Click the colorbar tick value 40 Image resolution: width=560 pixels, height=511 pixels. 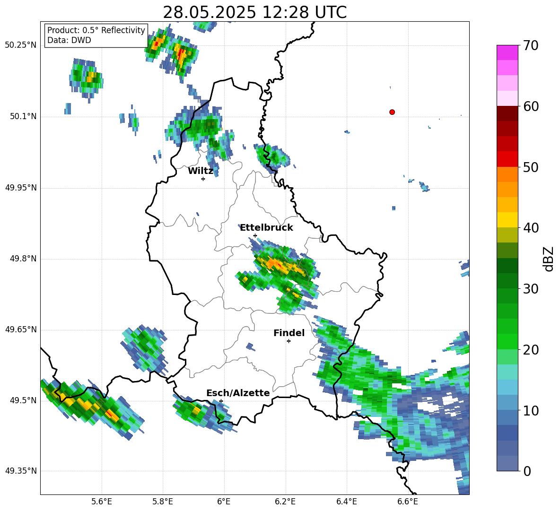(531, 228)
